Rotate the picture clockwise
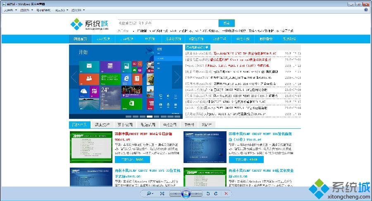The height and width of the screenshot is (201, 372). pos(216,194)
